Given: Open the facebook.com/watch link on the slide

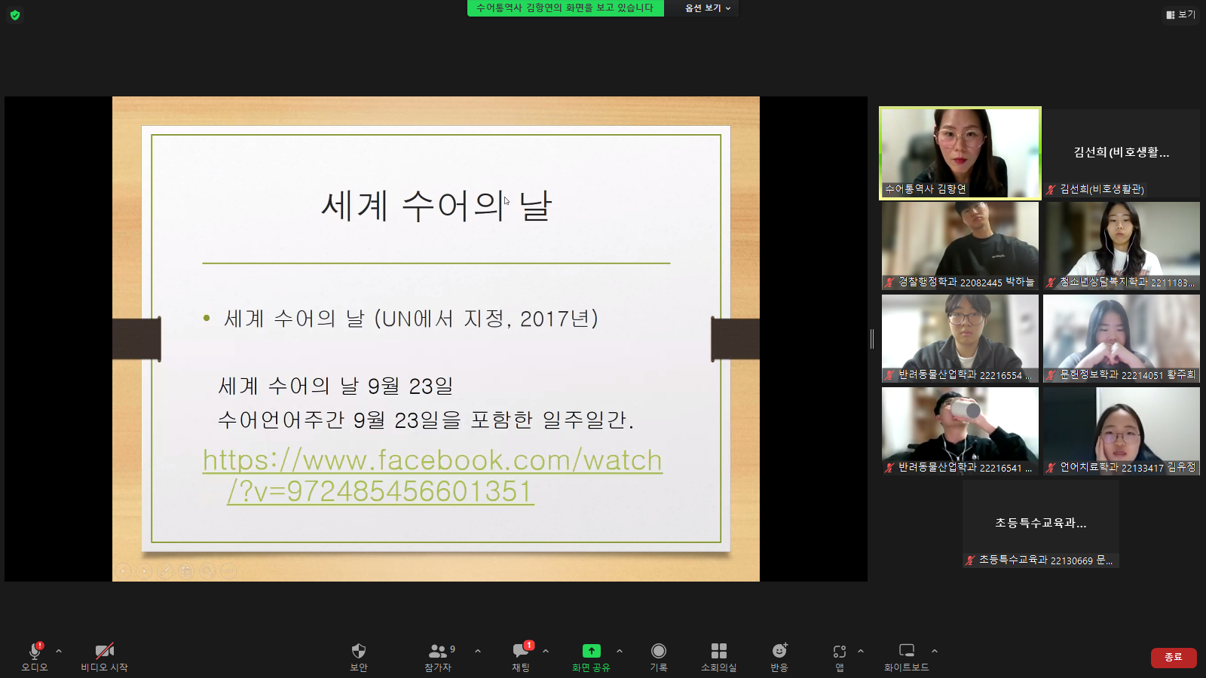Looking at the screenshot, I should tap(432, 460).
